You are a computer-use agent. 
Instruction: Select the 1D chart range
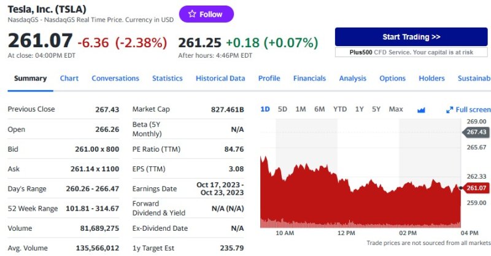click(265, 109)
